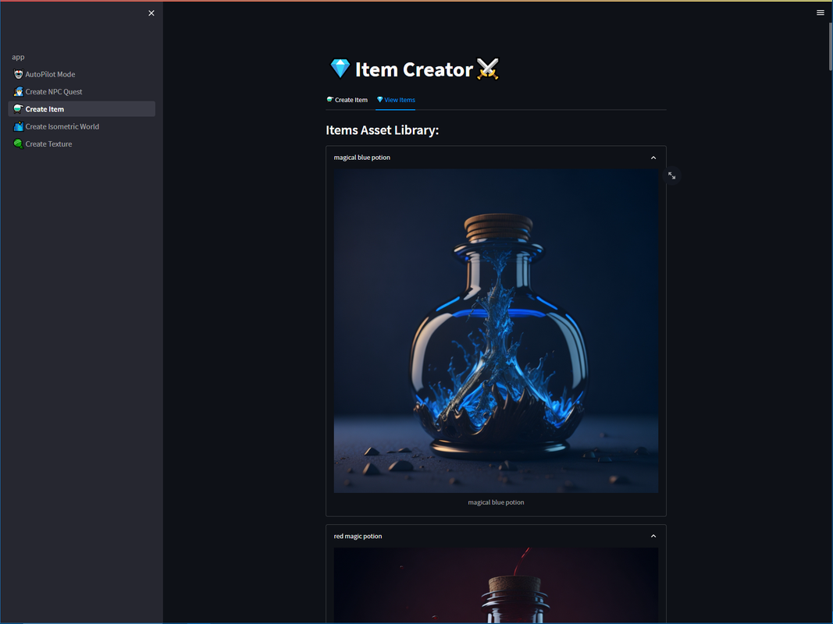Click the 'app' label in the sidebar

[x=18, y=57]
